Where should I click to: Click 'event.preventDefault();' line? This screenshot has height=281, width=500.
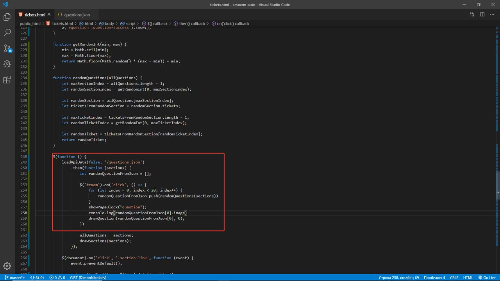click(96, 263)
